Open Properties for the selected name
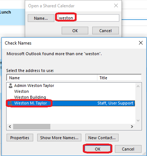The width and height of the screenshot is (147, 156). click(x=20, y=138)
